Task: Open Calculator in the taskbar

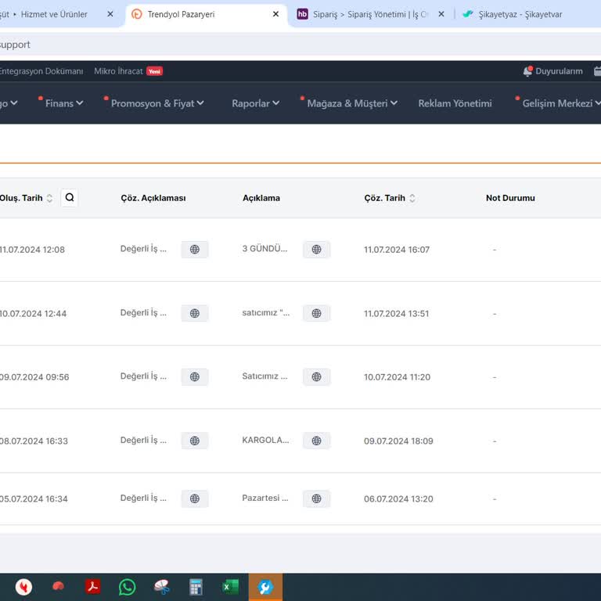Action: pyautogui.click(x=196, y=587)
